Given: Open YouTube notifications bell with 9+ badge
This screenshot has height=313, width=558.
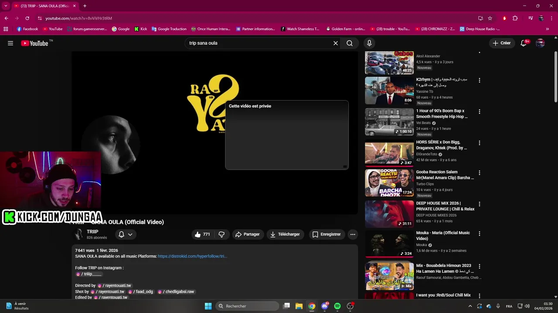Looking at the screenshot, I should [x=524, y=43].
